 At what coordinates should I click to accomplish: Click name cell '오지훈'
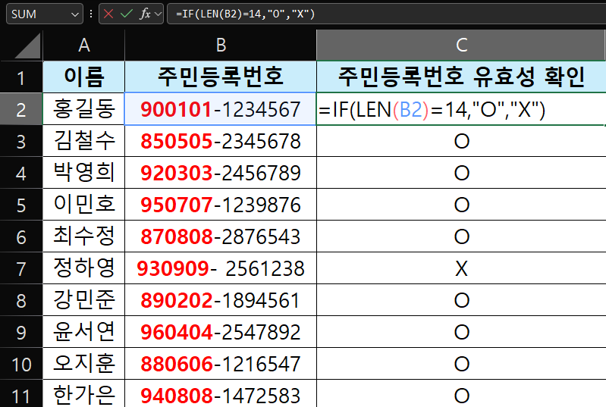pyautogui.click(x=84, y=364)
